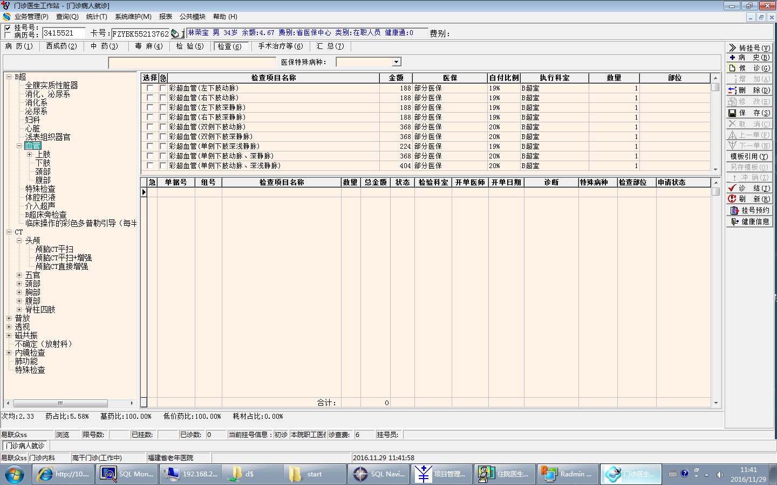The image size is (777, 485).
Task: Expand the 上肢 tree node
Action: tap(30, 155)
